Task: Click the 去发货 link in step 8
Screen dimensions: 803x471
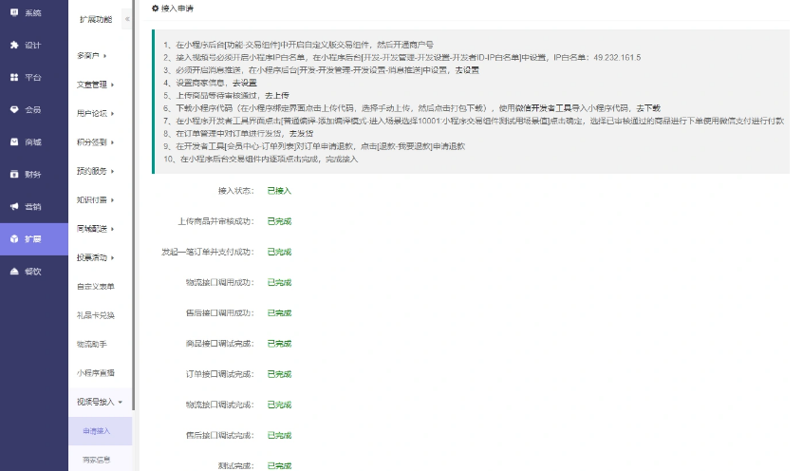Action: pos(301,133)
